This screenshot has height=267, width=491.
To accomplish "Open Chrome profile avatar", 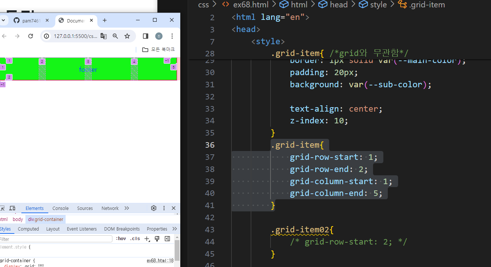I will click(159, 36).
